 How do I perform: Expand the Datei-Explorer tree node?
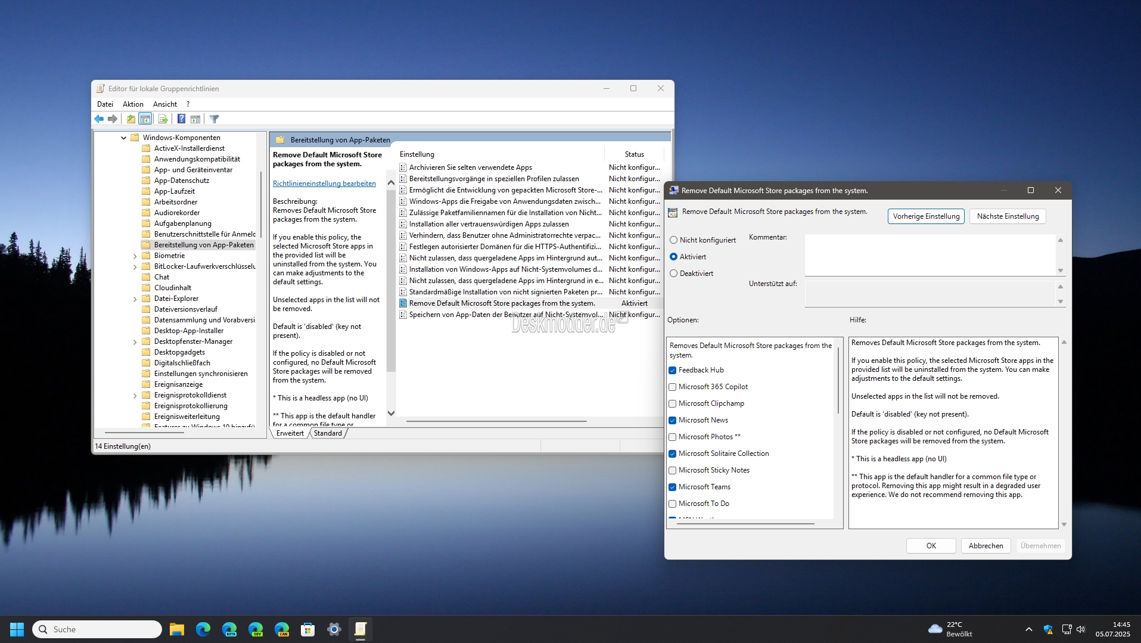pyautogui.click(x=135, y=299)
